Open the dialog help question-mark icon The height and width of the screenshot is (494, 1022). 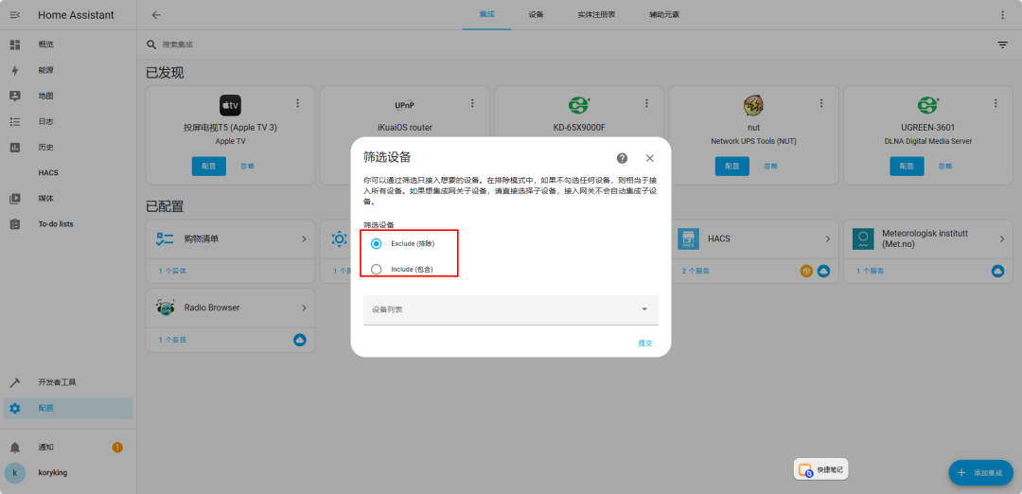(x=622, y=158)
